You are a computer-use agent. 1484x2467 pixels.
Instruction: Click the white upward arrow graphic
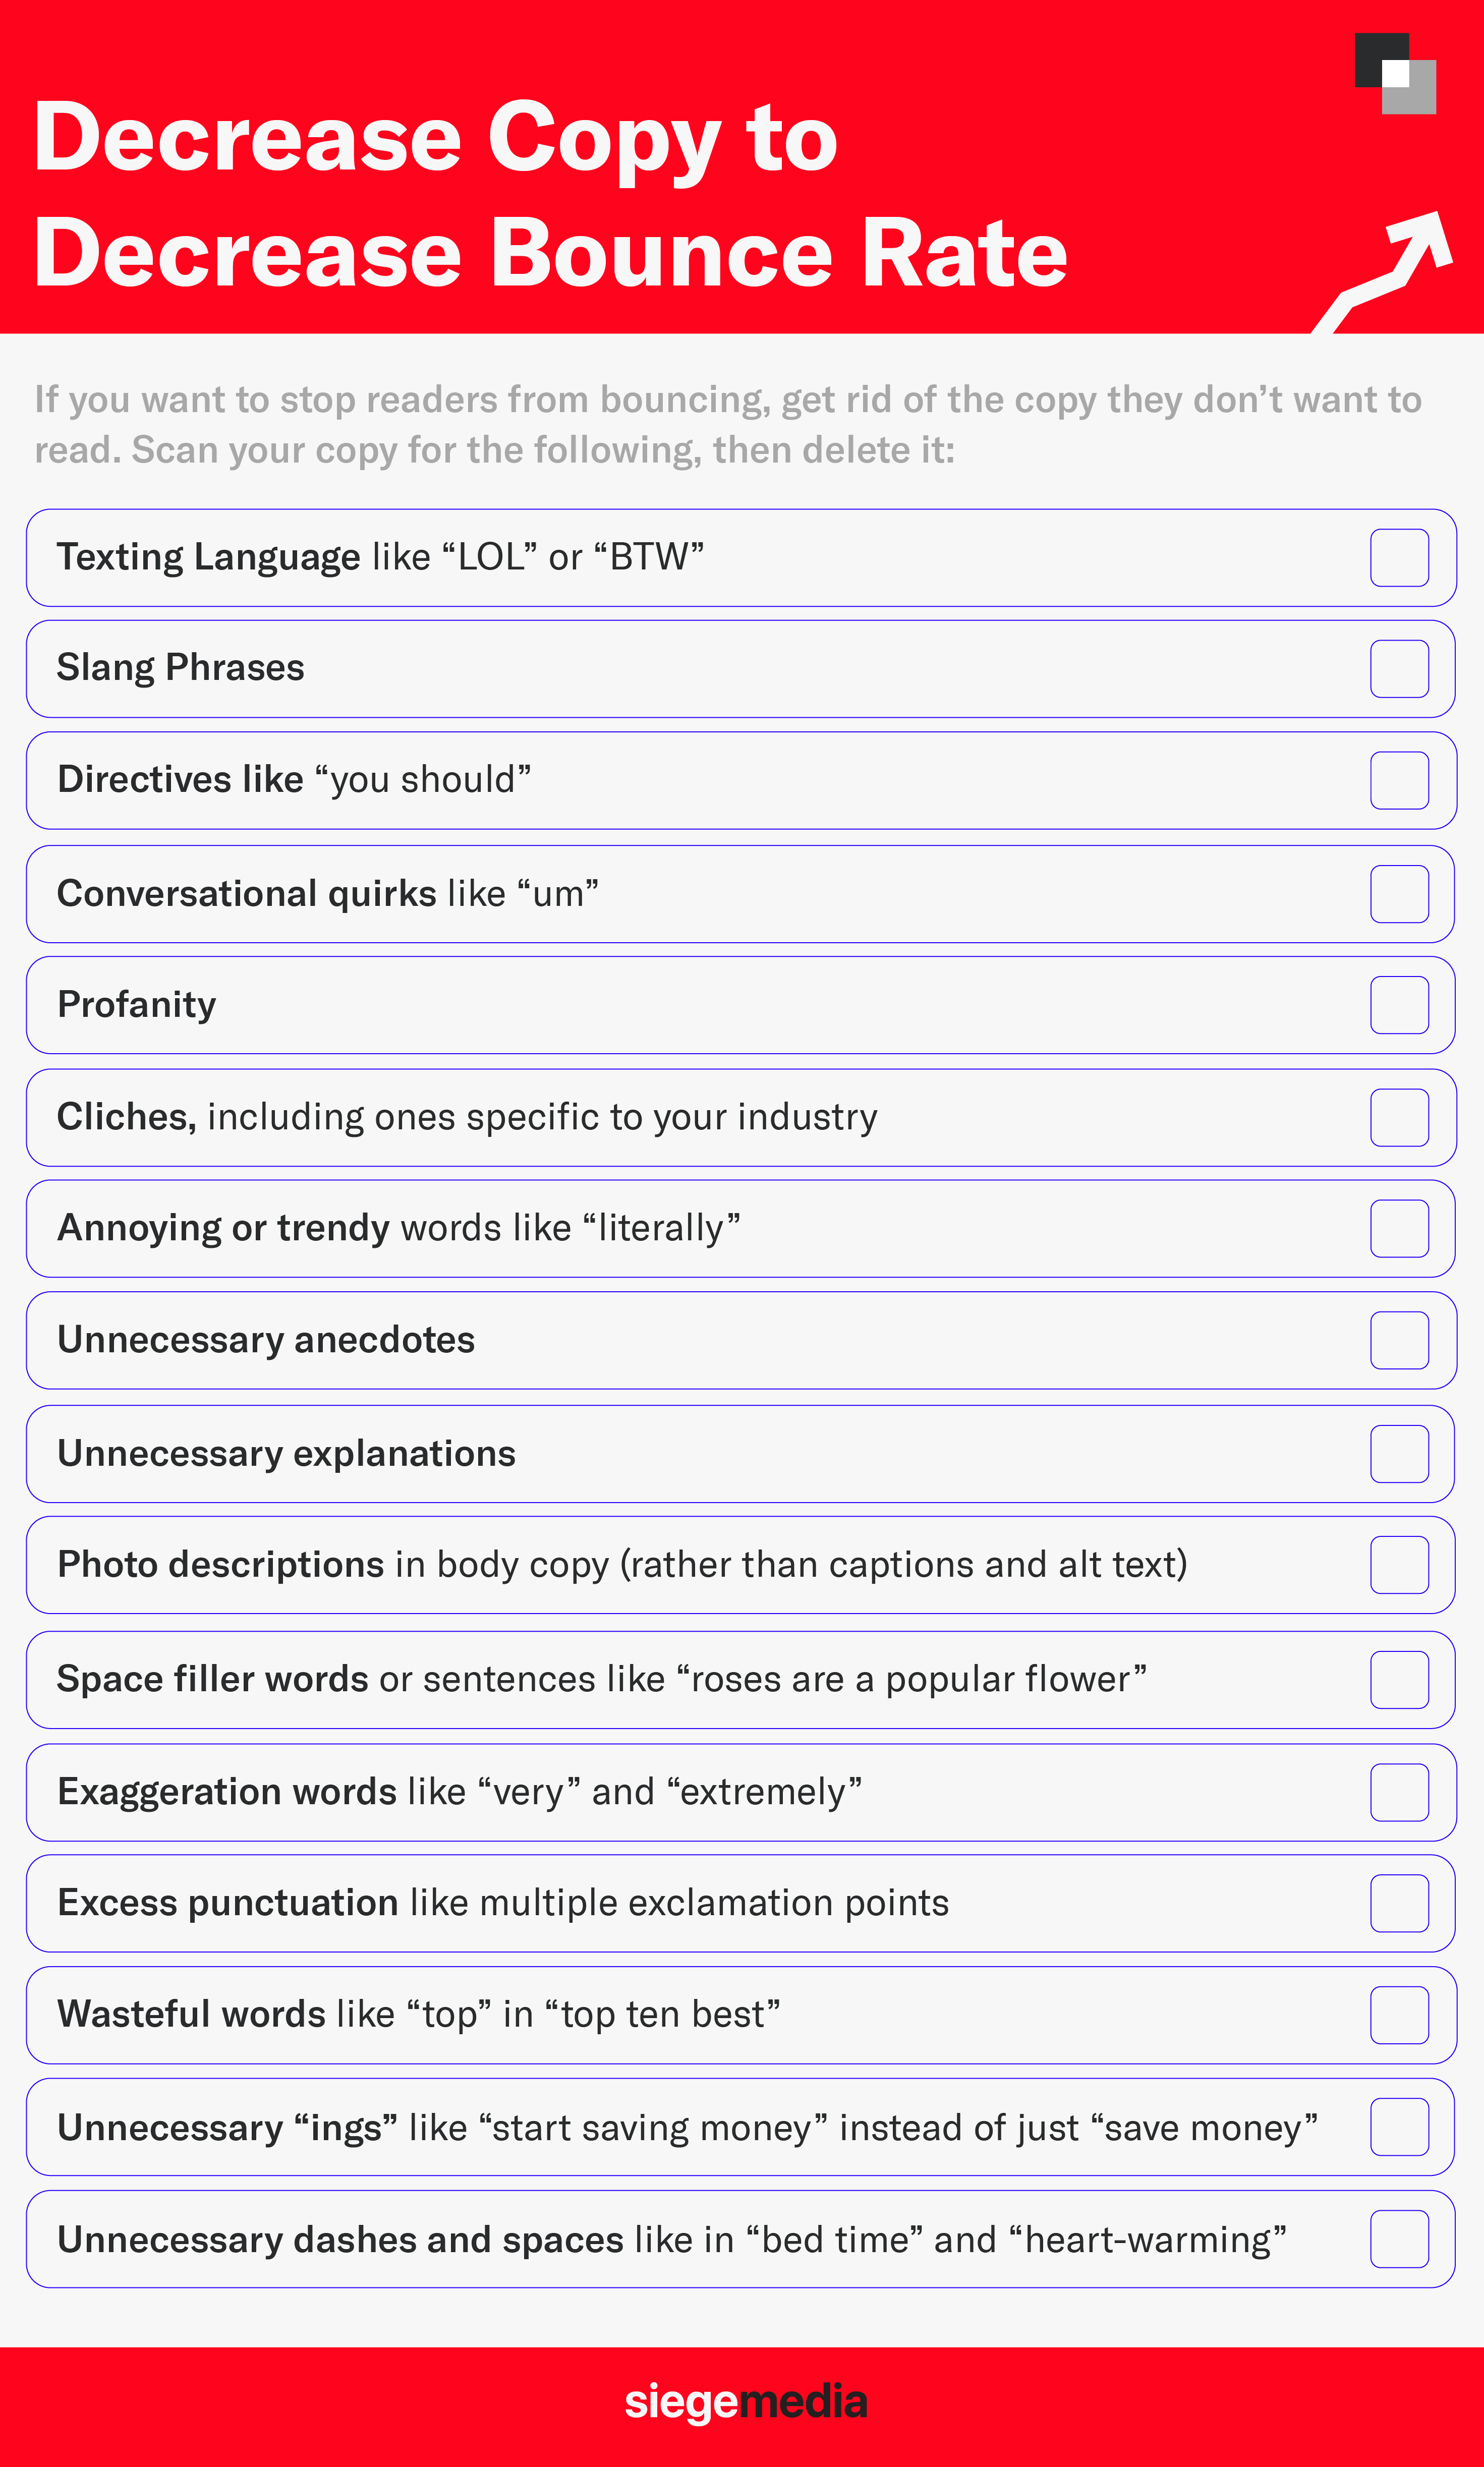coord(1383,272)
